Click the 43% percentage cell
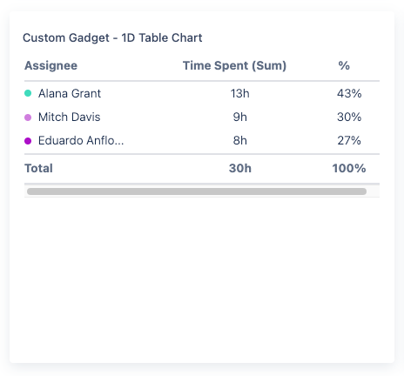The height and width of the screenshot is (376, 404). 349,93
